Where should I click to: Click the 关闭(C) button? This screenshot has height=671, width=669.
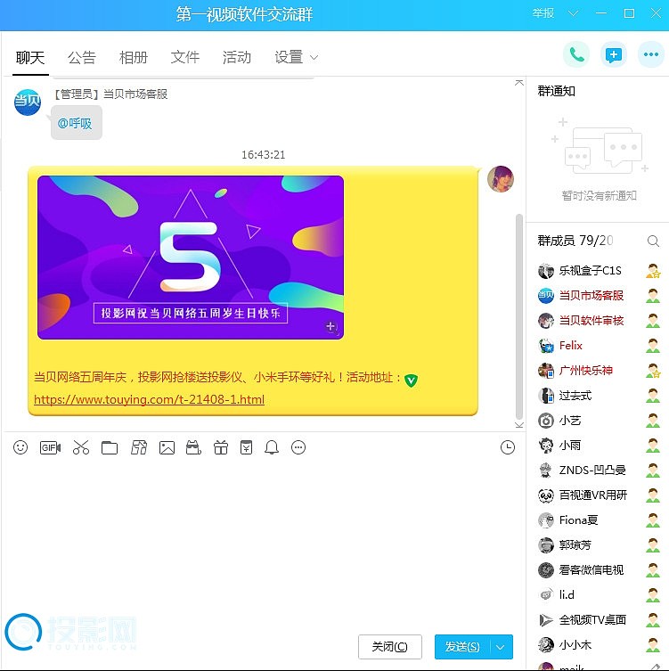click(x=389, y=647)
